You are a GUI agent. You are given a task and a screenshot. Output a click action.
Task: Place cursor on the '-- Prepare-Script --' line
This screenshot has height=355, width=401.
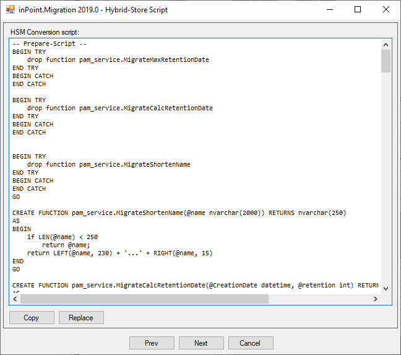click(x=50, y=44)
